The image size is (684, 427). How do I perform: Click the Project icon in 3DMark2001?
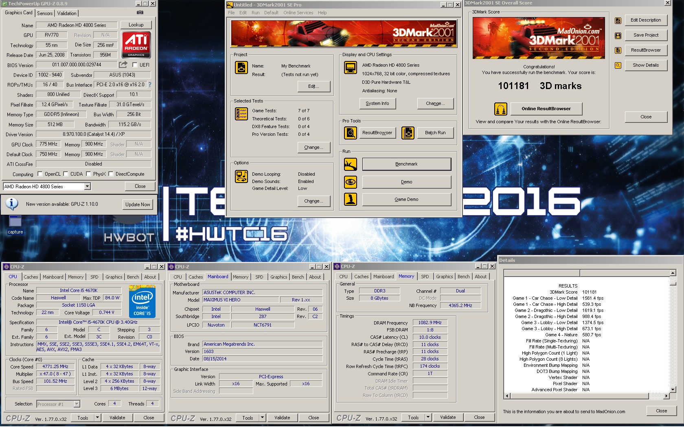coord(241,68)
